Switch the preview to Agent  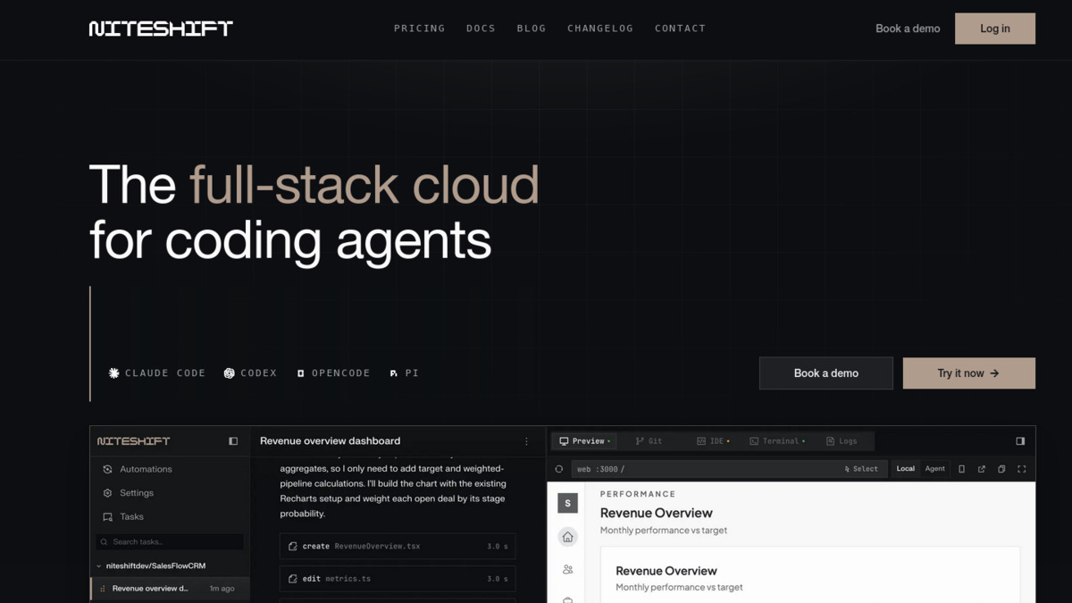(x=934, y=469)
